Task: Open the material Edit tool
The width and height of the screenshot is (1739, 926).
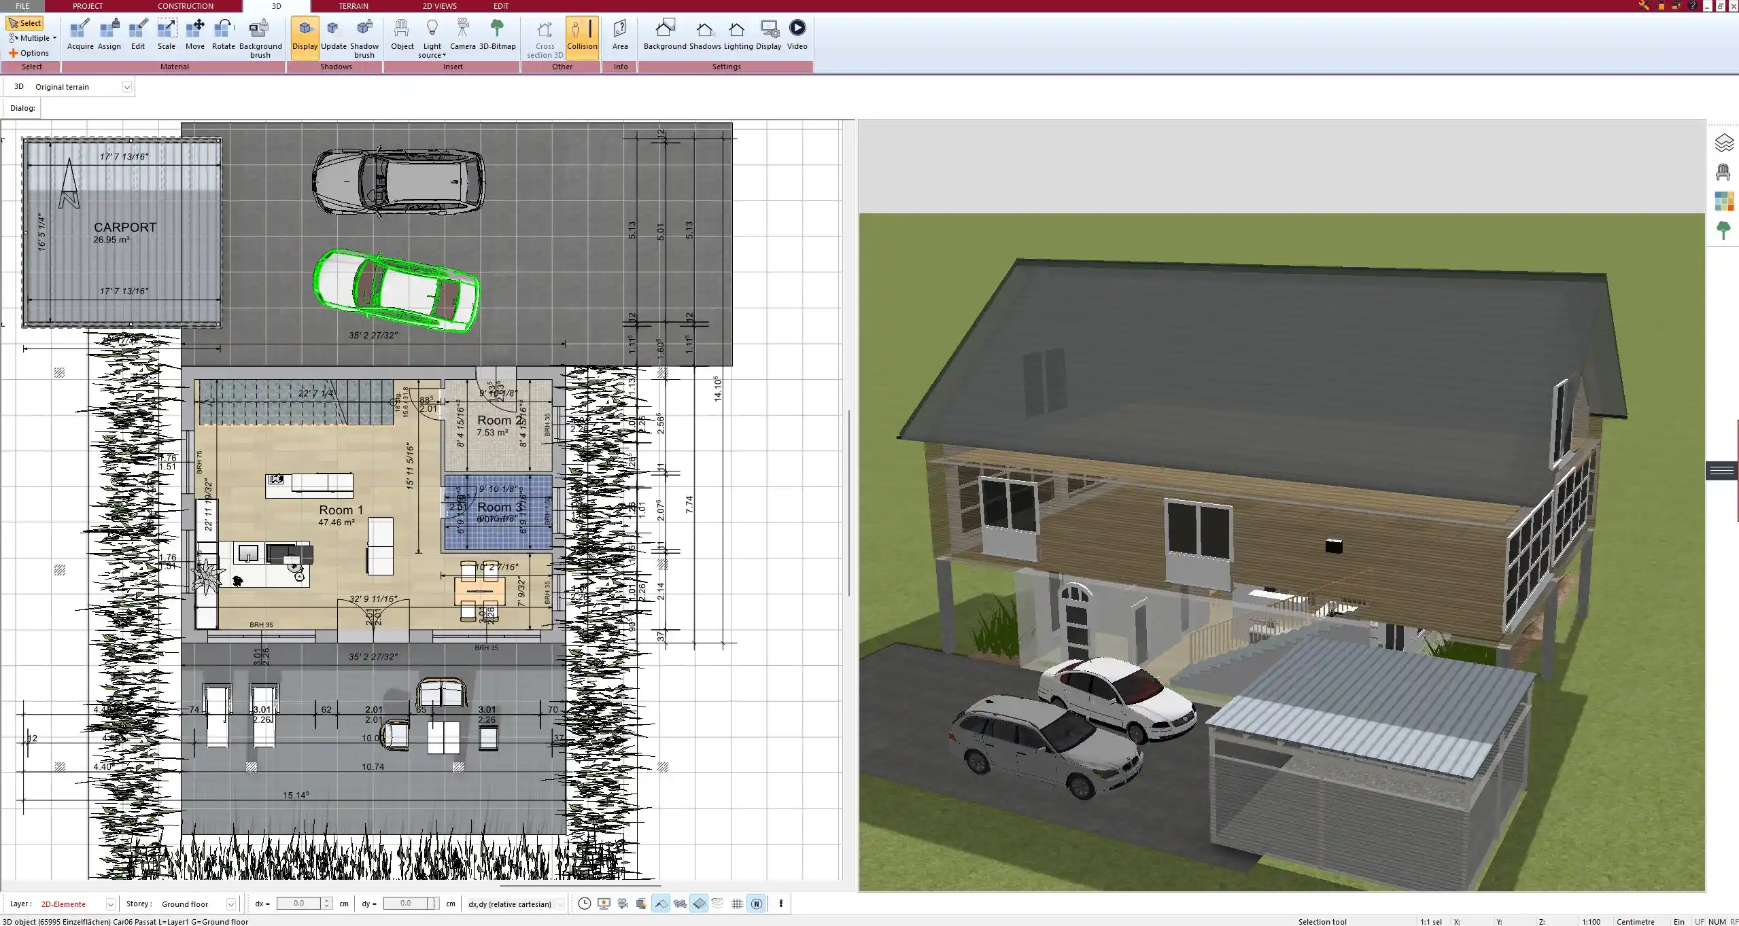Action: click(x=138, y=35)
